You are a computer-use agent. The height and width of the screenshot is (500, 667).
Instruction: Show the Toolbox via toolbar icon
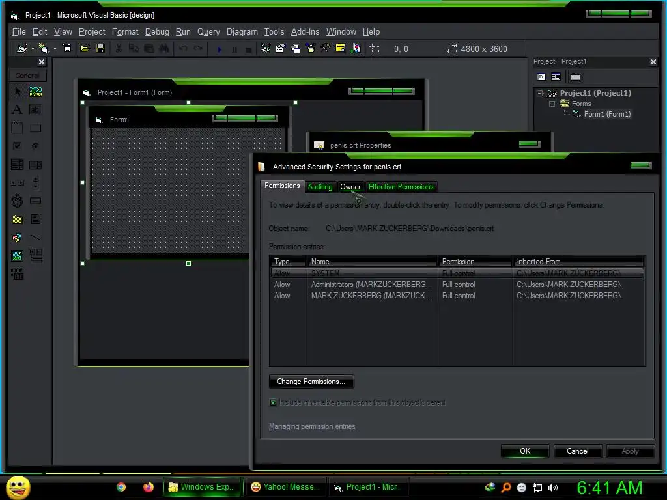326,48
